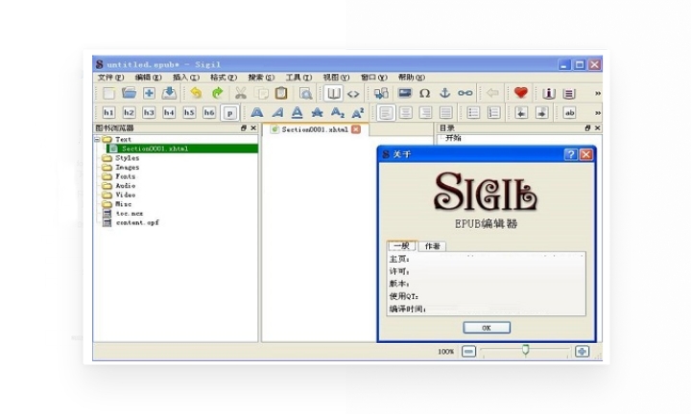This screenshot has width=691, height=414.
Task: Click the red heart donate icon
Action: tap(521, 93)
